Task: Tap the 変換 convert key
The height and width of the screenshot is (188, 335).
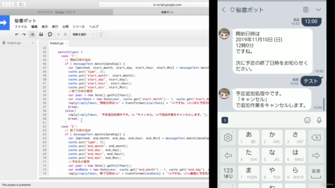Action: point(316,173)
